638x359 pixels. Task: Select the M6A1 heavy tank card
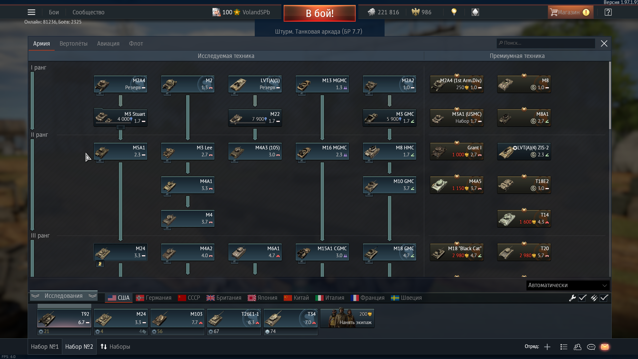tap(255, 252)
